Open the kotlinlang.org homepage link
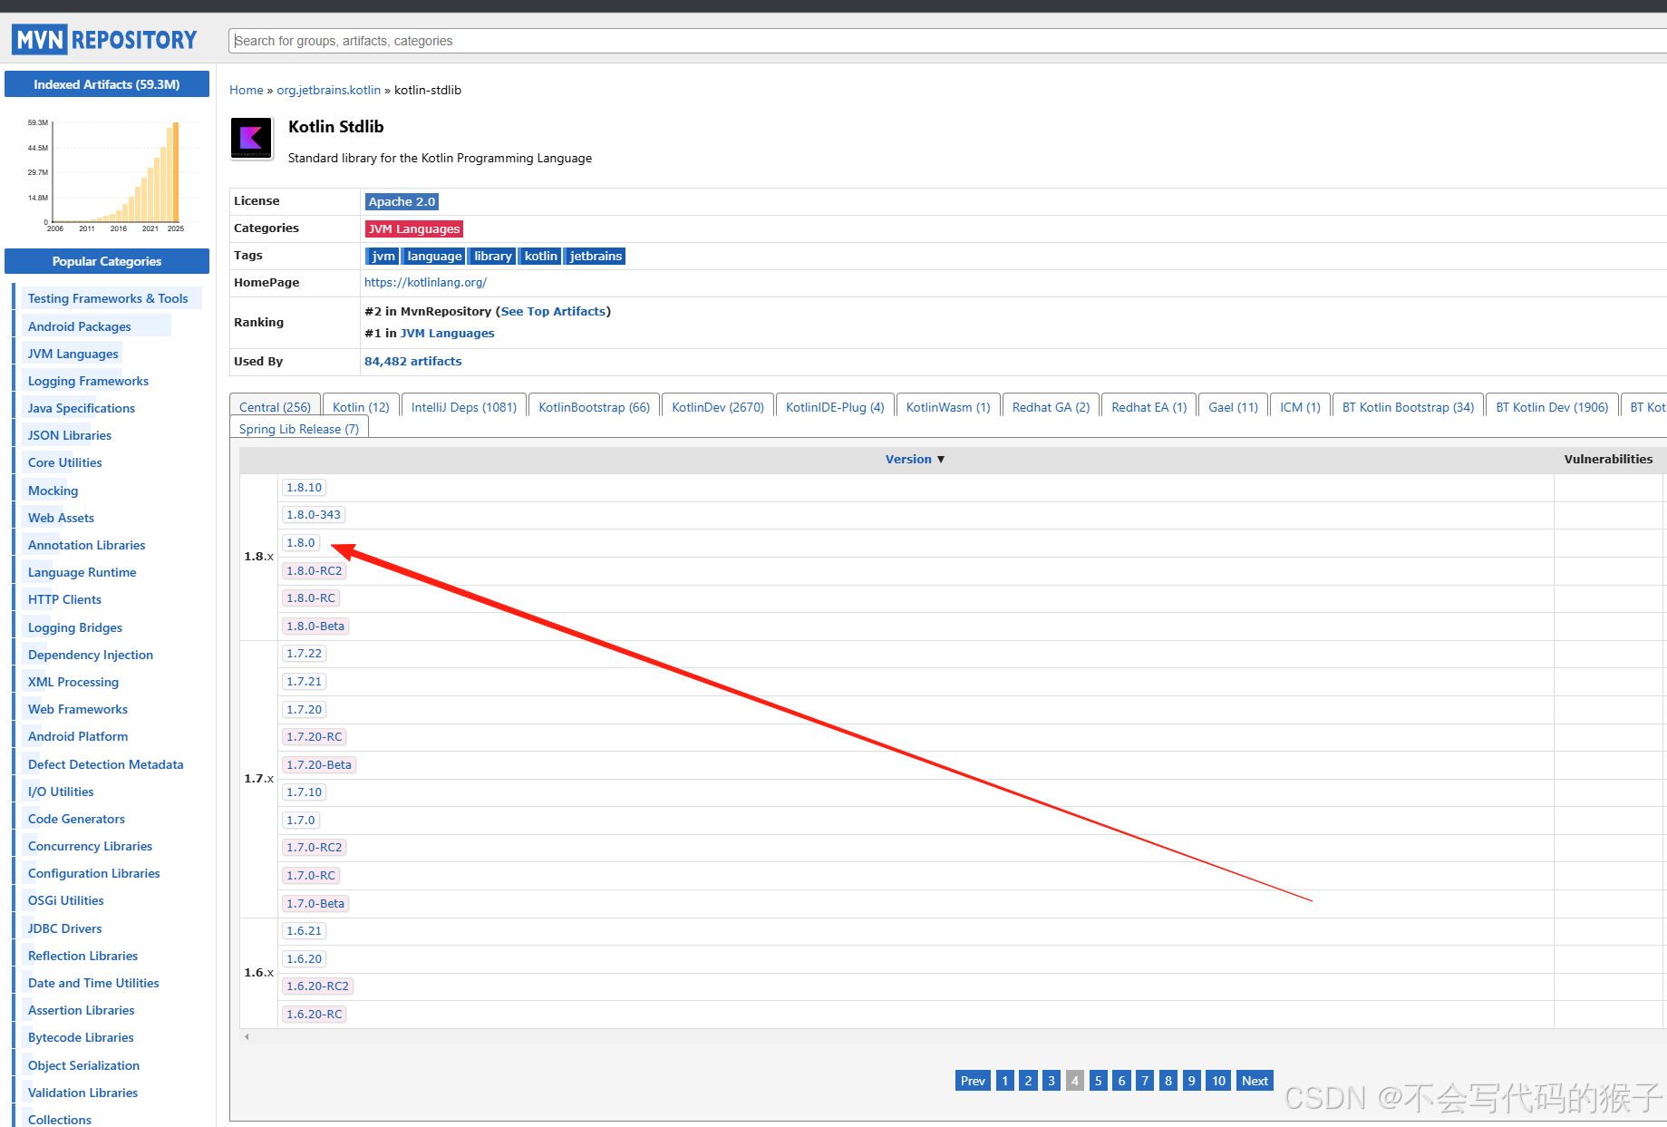The image size is (1667, 1127). [x=425, y=283]
